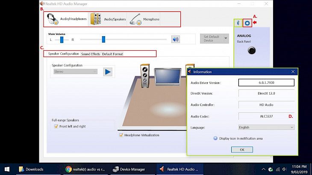Switch to Audio/Speakers device tab
Screen dimensions: 312x175
(108, 19)
